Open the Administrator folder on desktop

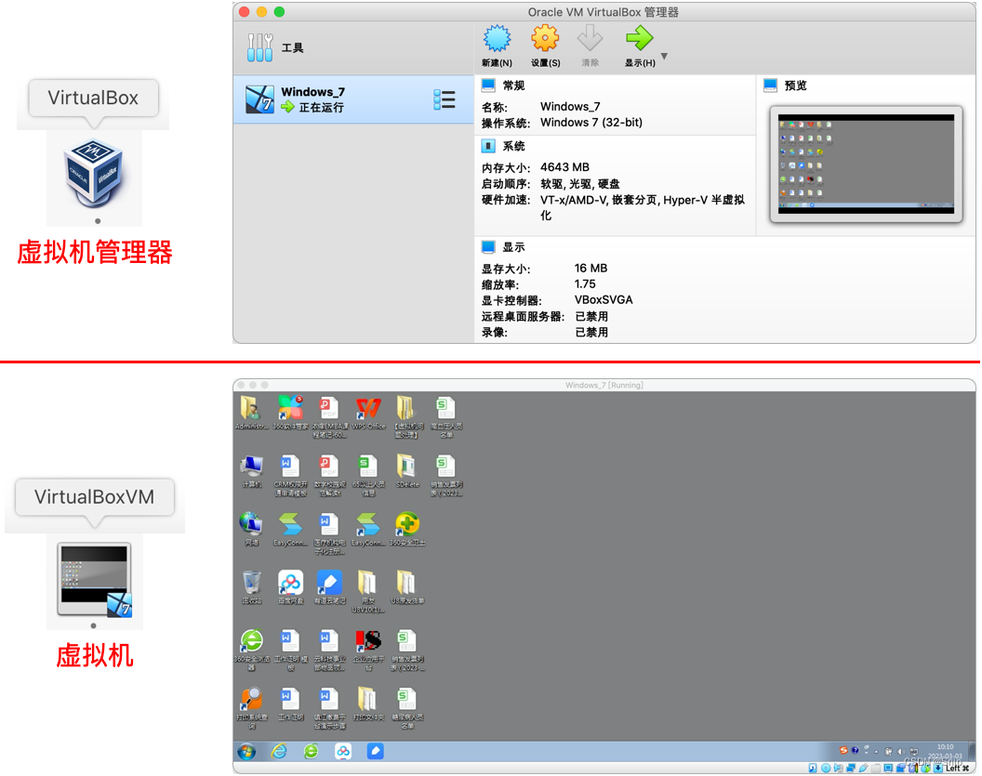click(251, 413)
